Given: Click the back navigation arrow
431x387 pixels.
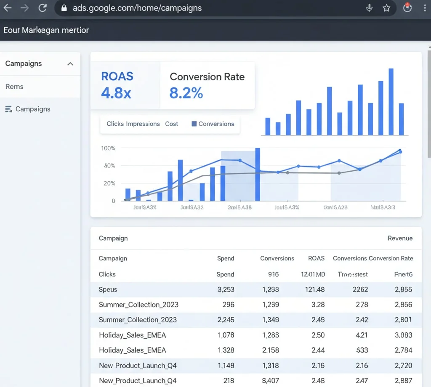Looking at the screenshot, I should [8, 8].
